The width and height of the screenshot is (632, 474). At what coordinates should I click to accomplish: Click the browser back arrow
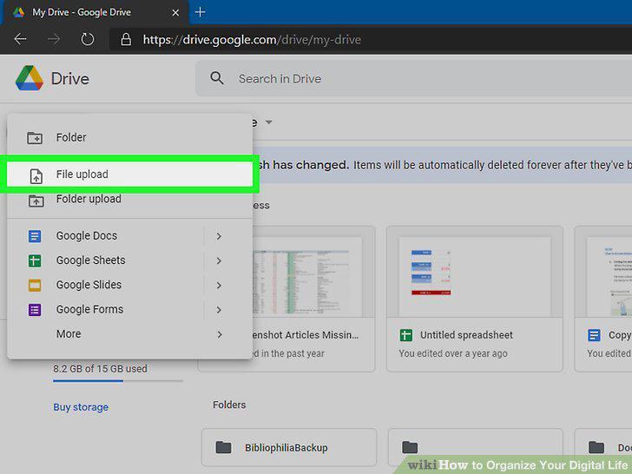click(20, 39)
